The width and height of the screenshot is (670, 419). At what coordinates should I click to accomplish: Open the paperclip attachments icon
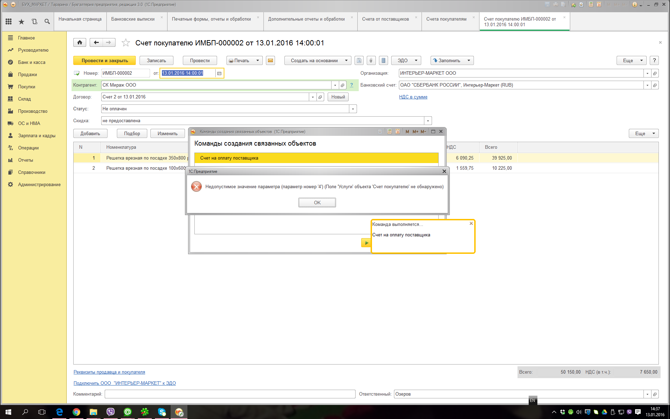(x=371, y=60)
